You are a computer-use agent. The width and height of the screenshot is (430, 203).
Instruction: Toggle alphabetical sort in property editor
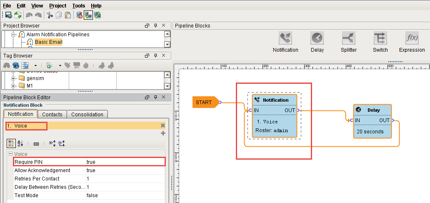(x=21, y=143)
